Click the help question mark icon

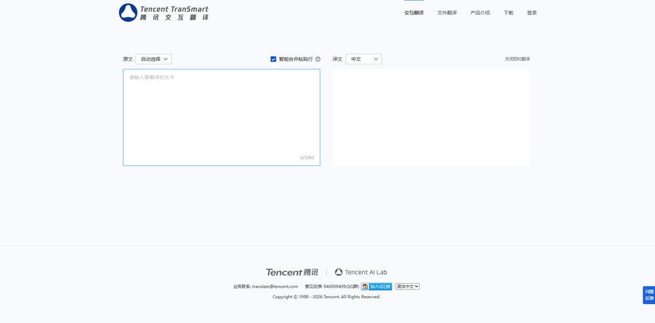[x=318, y=59]
